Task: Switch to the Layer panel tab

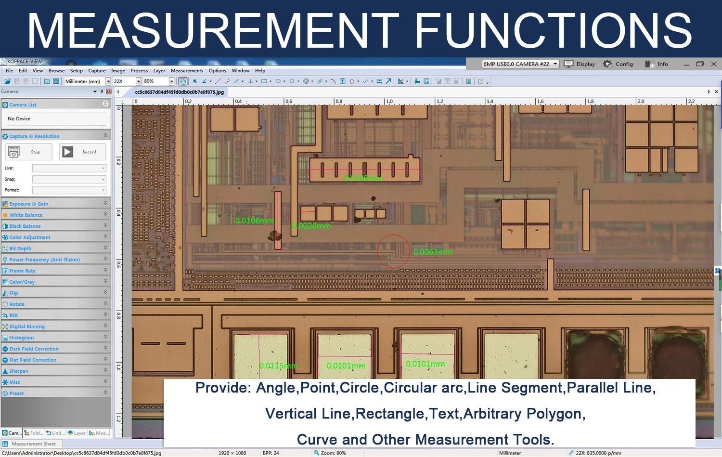Action: pyautogui.click(x=77, y=433)
